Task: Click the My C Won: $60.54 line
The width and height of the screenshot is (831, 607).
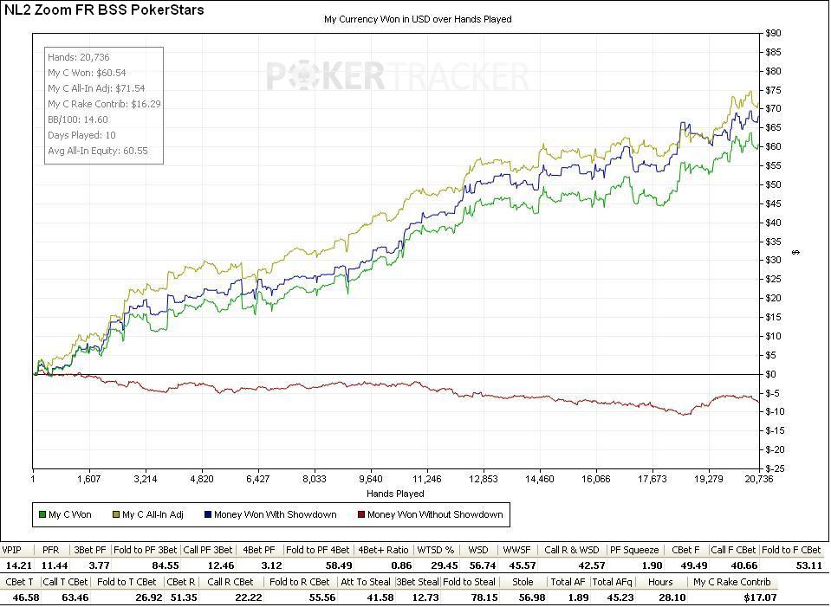Action: tap(87, 73)
